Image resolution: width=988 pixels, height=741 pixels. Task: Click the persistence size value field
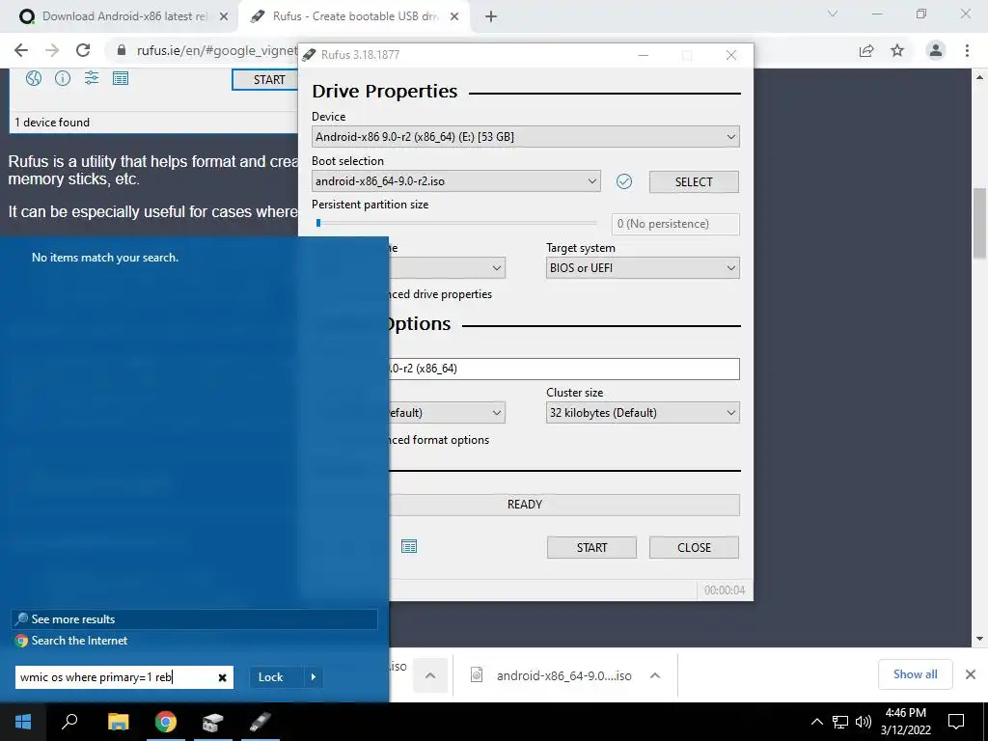pos(675,224)
